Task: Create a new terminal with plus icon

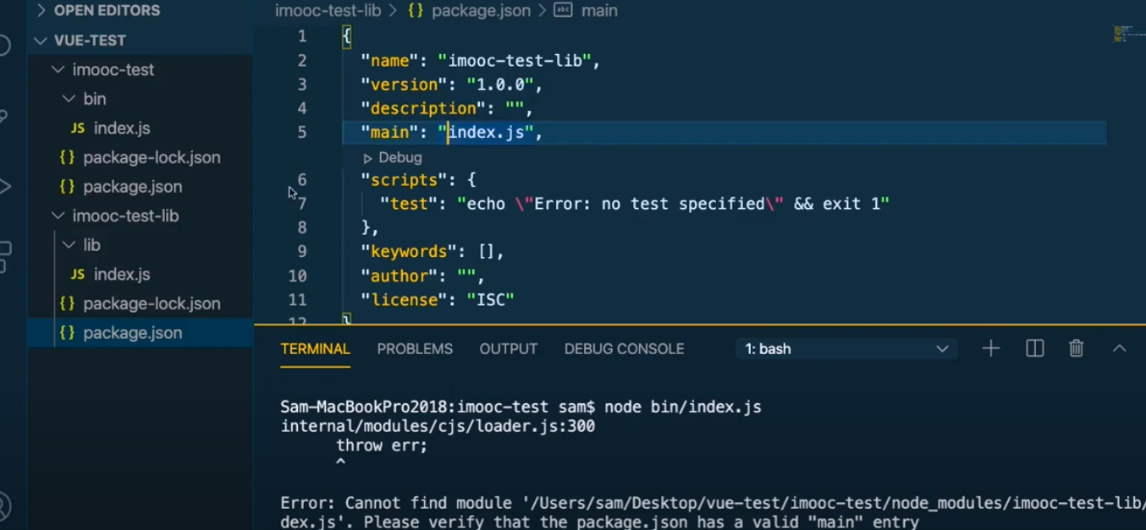Action: click(x=990, y=348)
